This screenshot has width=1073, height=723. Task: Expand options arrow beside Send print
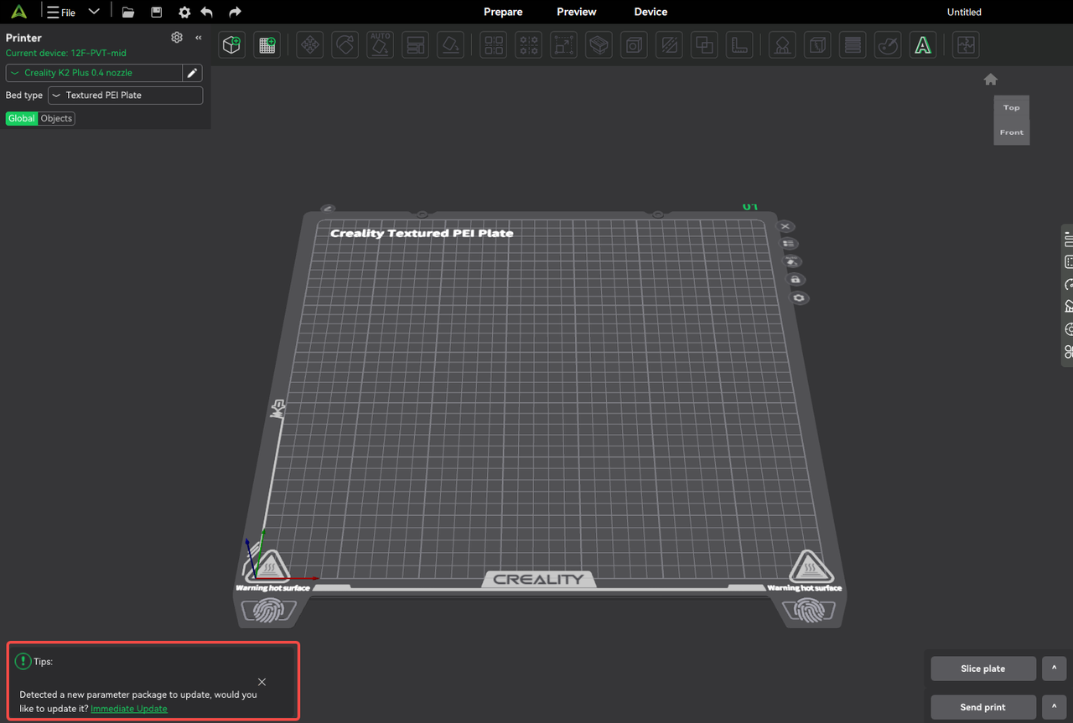pyautogui.click(x=1055, y=707)
